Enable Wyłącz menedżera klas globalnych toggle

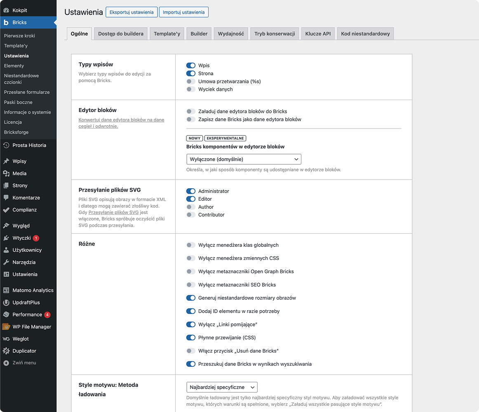point(191,245)
